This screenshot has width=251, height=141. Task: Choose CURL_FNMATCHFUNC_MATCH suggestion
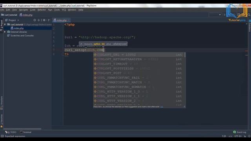138,82
